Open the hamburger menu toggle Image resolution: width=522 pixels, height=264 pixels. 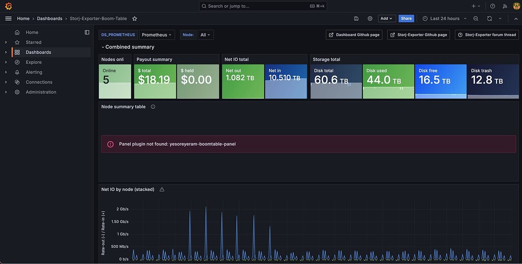(8, 19)
